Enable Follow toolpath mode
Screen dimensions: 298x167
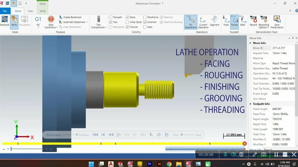pyautogui.click(x=234, y=22)
